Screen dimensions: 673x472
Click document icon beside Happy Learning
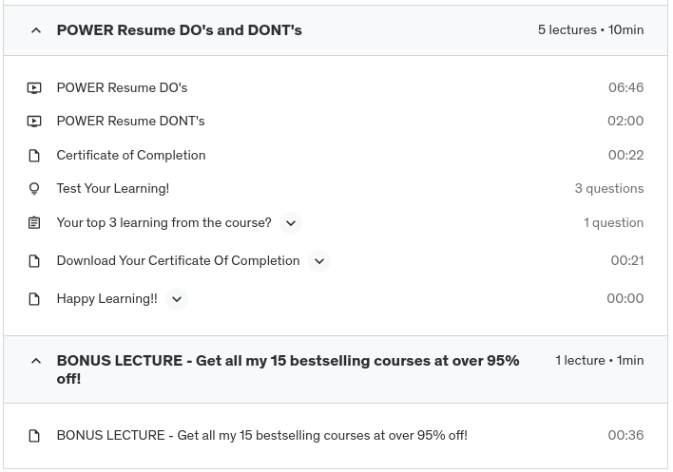tap(34, 299)
